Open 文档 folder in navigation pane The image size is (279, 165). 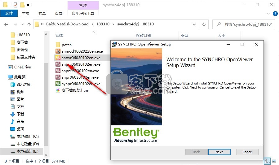(x=17, y=107)
